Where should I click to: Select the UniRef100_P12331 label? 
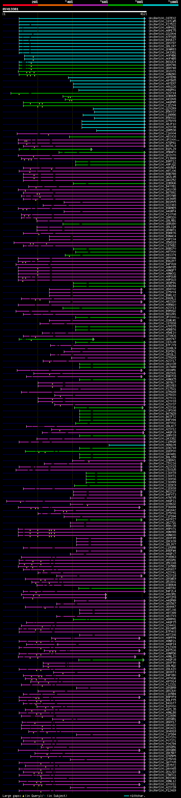click(x=162, y=684)
